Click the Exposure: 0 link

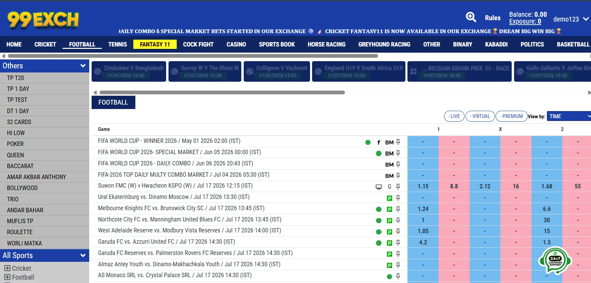point(525,22)
